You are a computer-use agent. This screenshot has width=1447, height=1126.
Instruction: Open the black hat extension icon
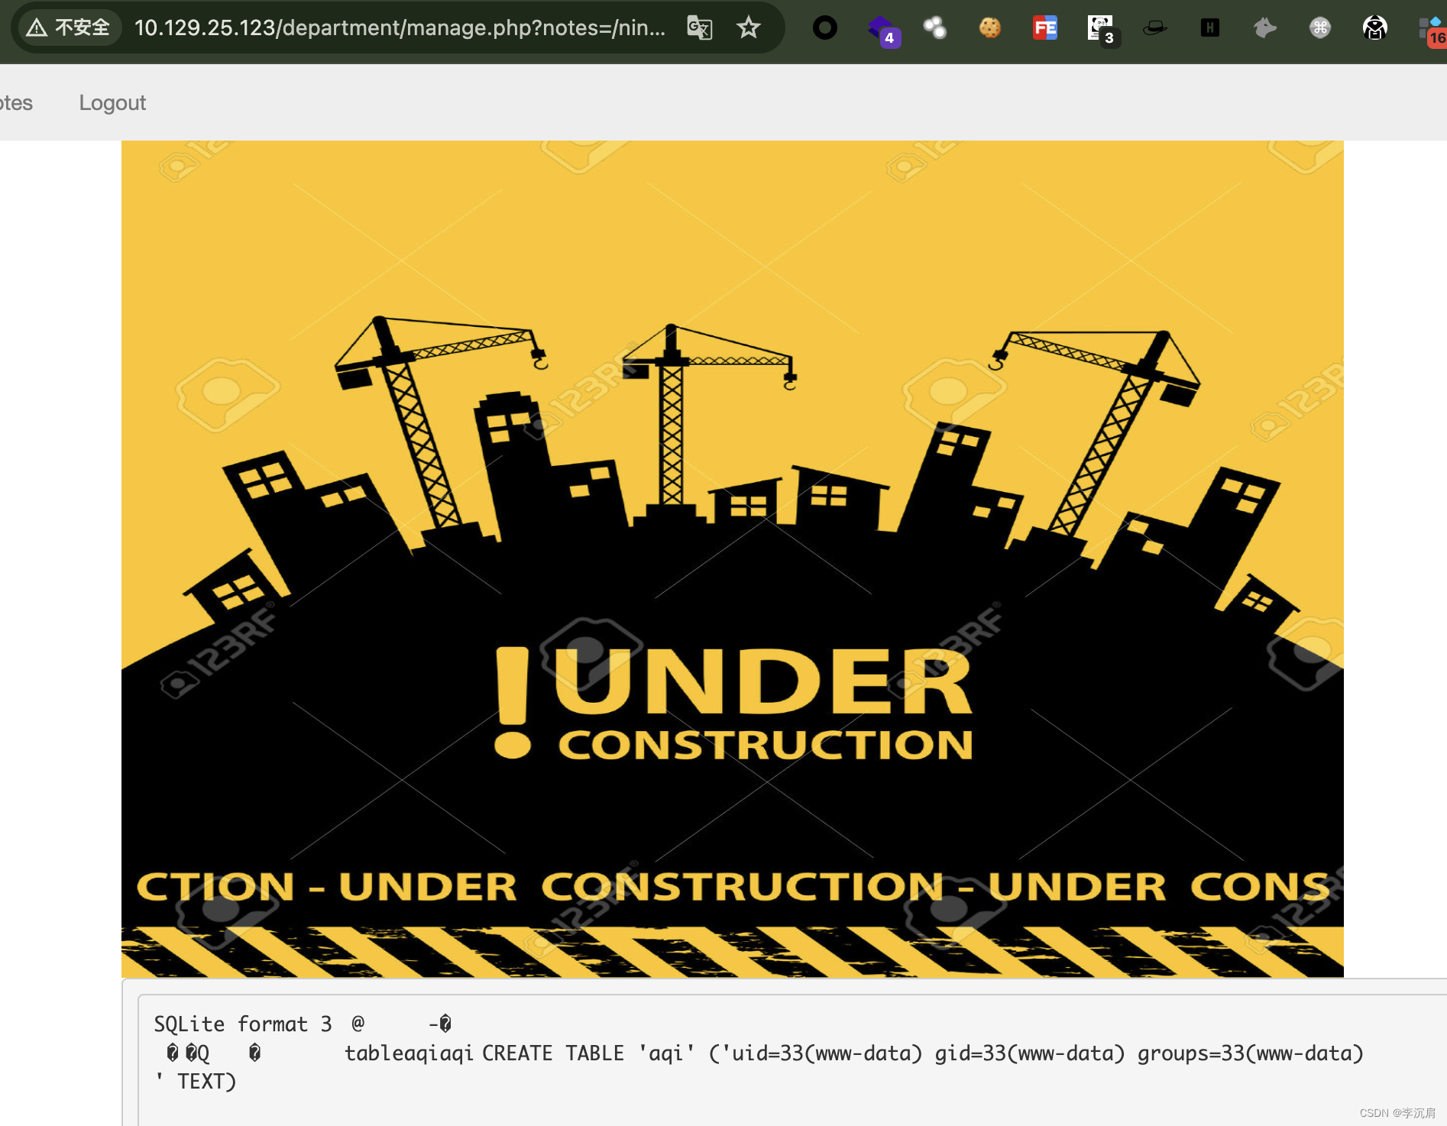(x=1155, y=28)
